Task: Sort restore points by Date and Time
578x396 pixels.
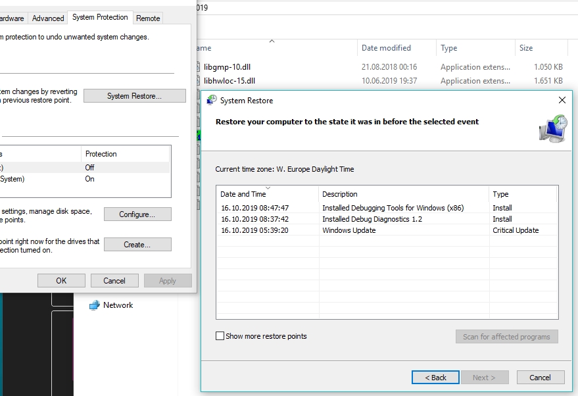Action: [268, 194]
